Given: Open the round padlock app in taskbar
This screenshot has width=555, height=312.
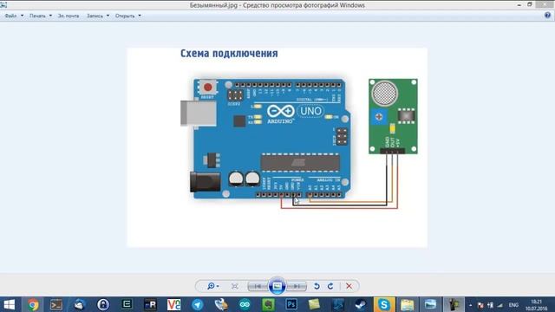Looking at the screenshot, I should [x=103, y=304].
